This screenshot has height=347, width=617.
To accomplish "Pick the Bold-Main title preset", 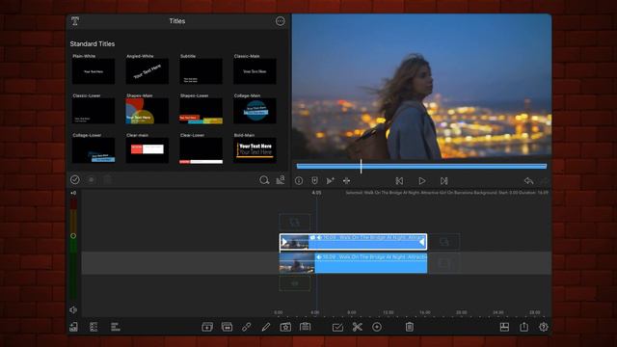I will tap(255, 150).
